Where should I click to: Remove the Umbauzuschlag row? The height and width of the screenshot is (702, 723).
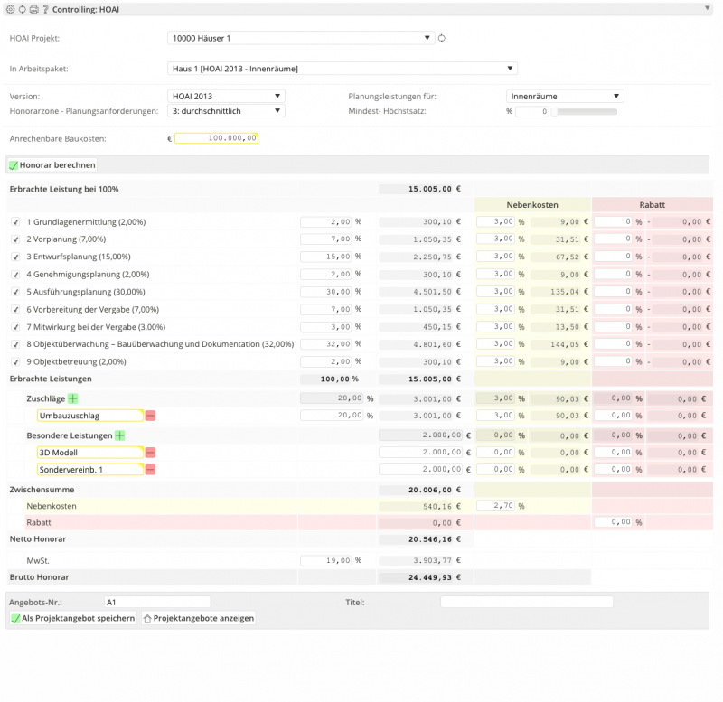click(x=150, y=416)
